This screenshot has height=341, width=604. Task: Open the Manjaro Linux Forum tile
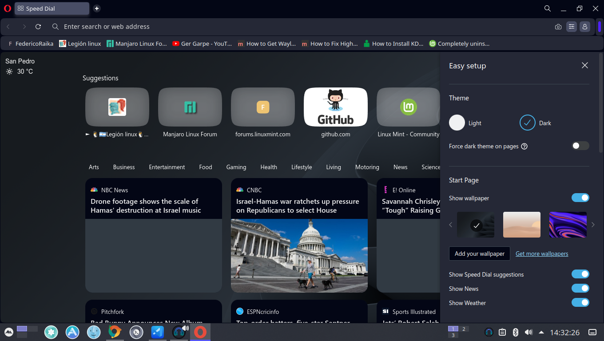click(190, 107)
